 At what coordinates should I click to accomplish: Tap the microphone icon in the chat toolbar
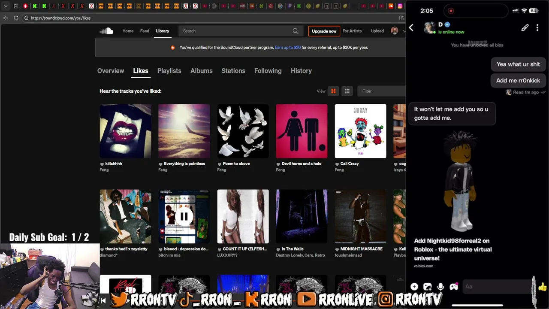(x=440, y=287)
